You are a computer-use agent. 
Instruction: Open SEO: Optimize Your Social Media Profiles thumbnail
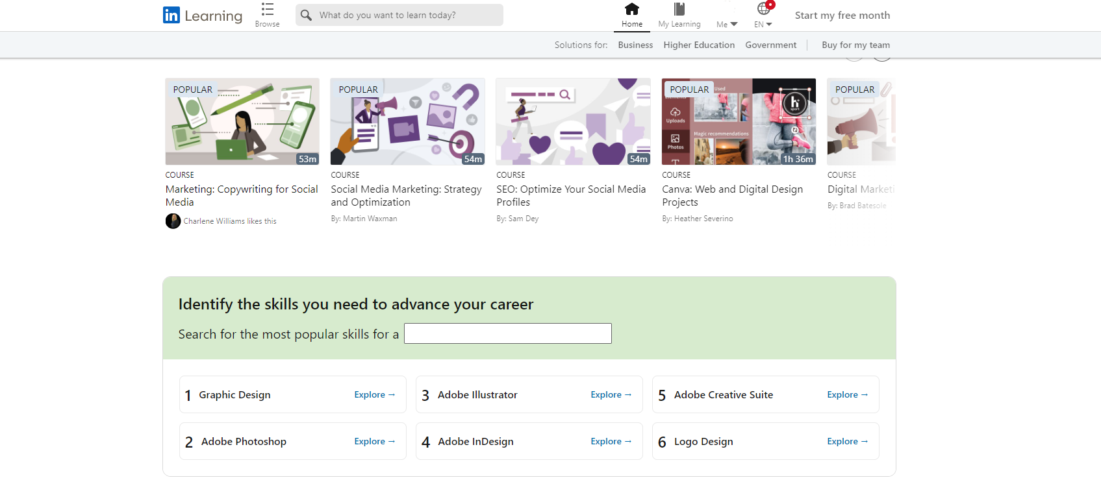point(573,121)
